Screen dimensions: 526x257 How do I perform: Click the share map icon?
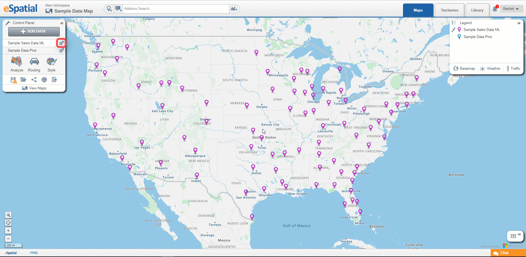(x=34, y=80)
